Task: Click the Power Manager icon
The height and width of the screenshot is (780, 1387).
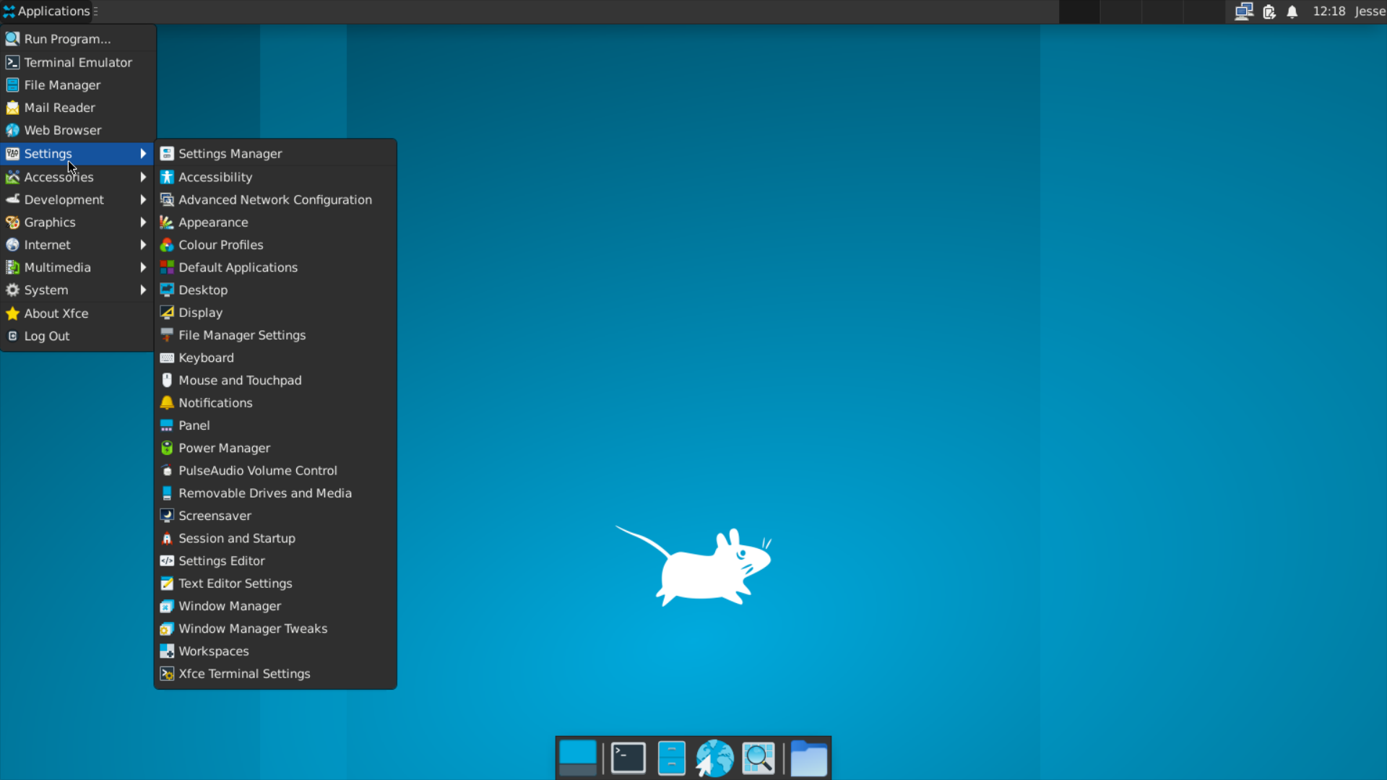Action: 167,448
